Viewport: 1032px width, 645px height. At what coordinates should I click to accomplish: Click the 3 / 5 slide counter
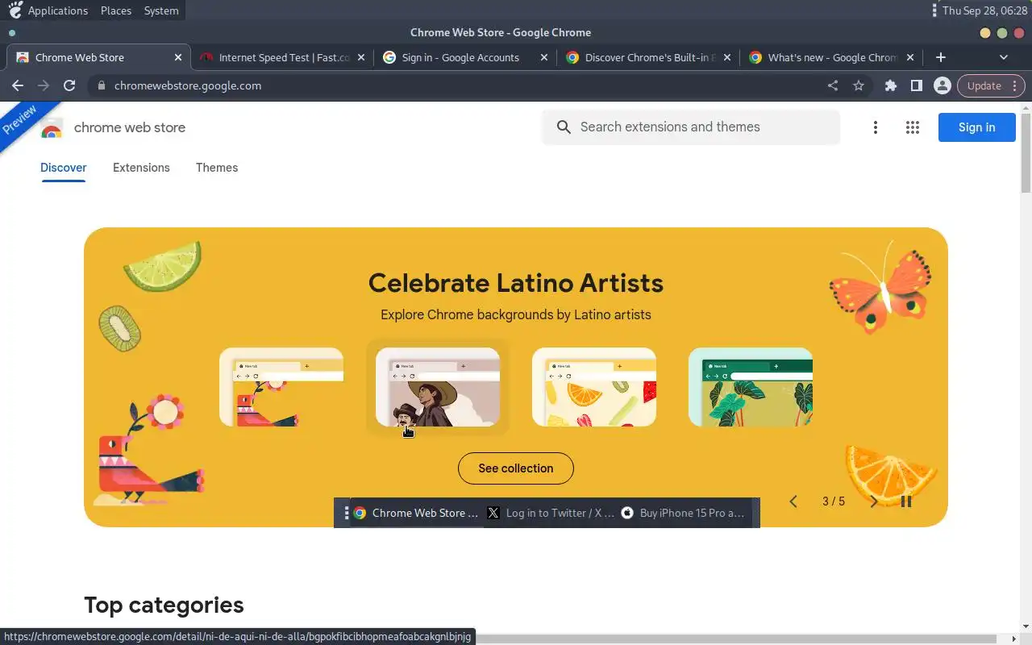[834, 501]
